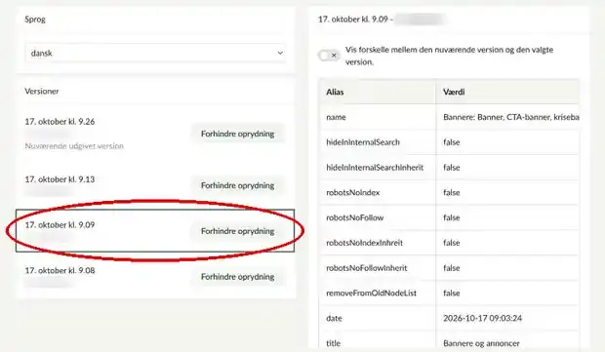605x352 pixels.
Task: Click Forhindre oprydning for the 9.13 version
Action: pos(238,185)
